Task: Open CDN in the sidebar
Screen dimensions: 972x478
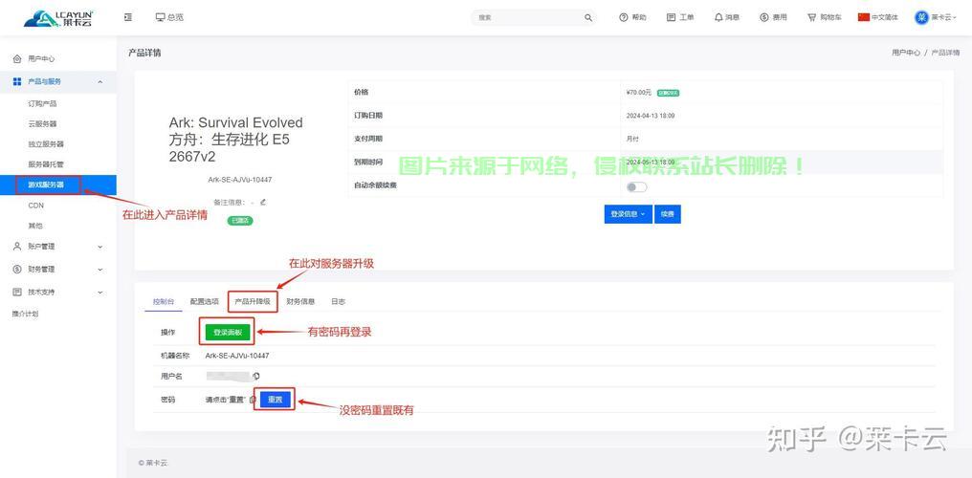Action: click(36, 205)
